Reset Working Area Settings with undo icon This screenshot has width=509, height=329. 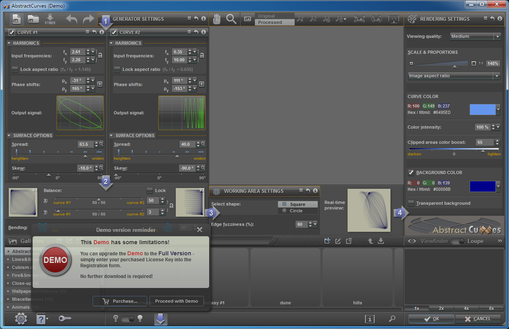[x=308, y=191]
